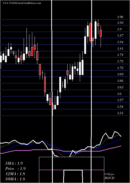Click the 1.72 price axis label

[x=120, y=68]
